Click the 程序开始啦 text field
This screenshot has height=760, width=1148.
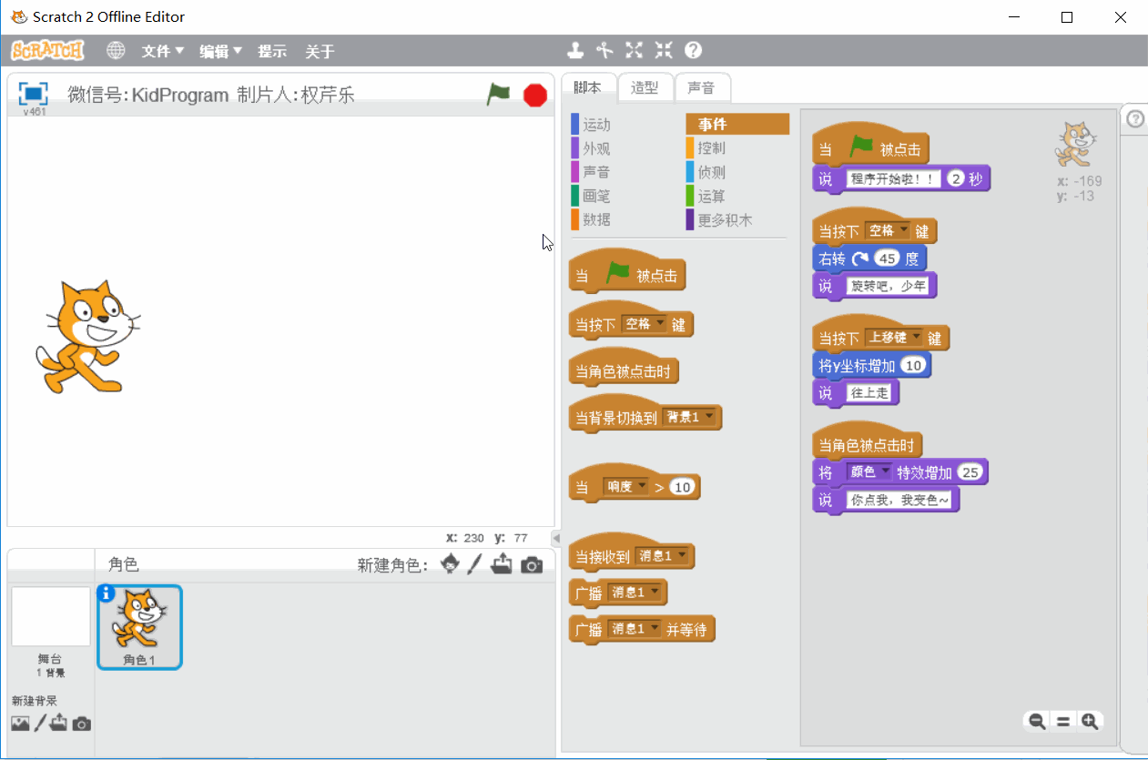click(894, 178)
